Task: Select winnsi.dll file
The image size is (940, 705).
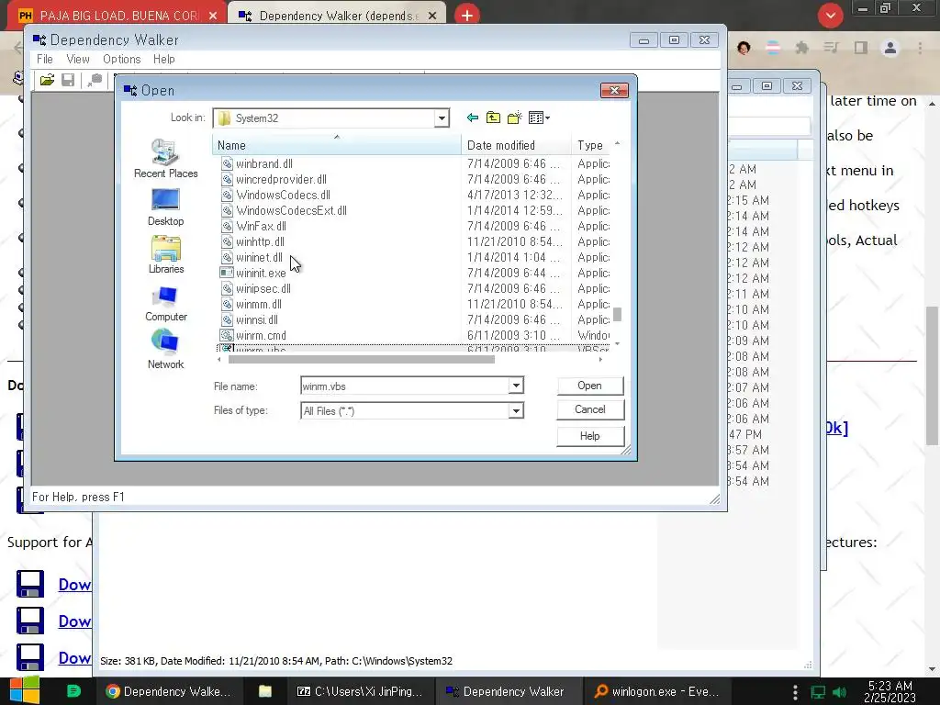Action: (257, 319)
